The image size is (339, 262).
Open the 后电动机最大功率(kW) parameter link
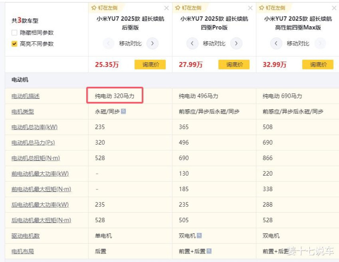click(40, 205)
